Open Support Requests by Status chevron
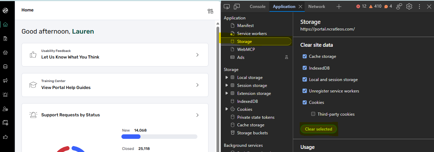The height and width of the screenshot is (152, 434). pos(197,115)
